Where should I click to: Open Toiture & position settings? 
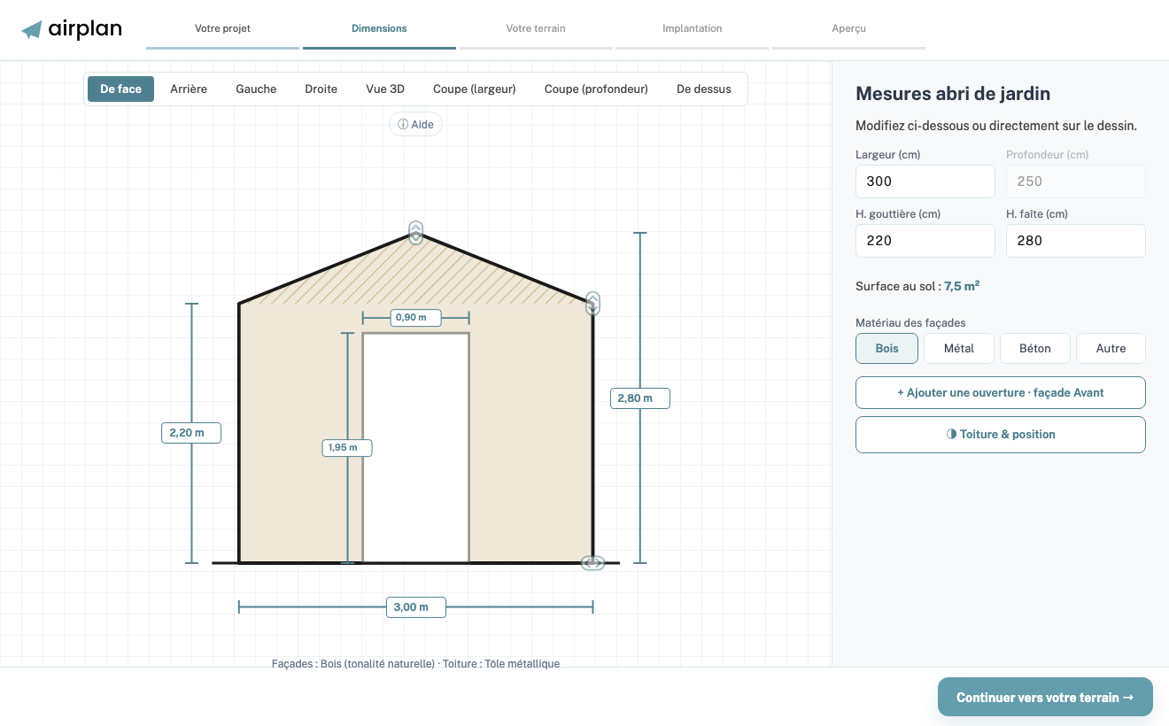click(x=1001, y=435)
